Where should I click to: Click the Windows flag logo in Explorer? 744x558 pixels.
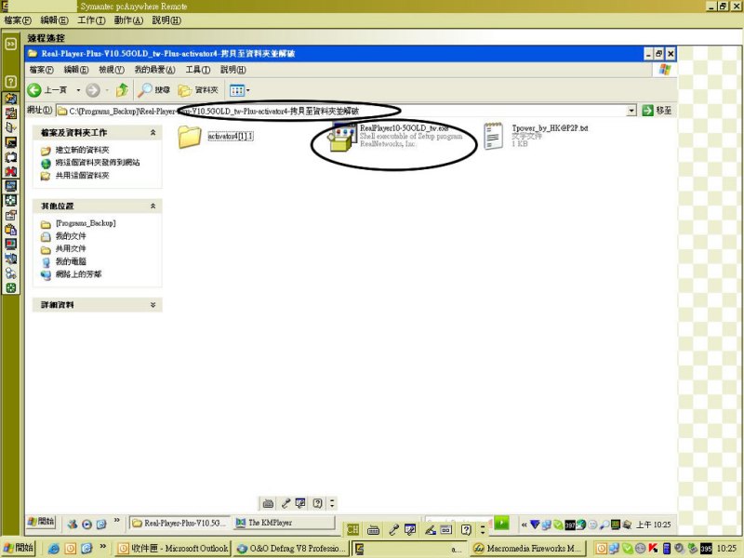665,70
